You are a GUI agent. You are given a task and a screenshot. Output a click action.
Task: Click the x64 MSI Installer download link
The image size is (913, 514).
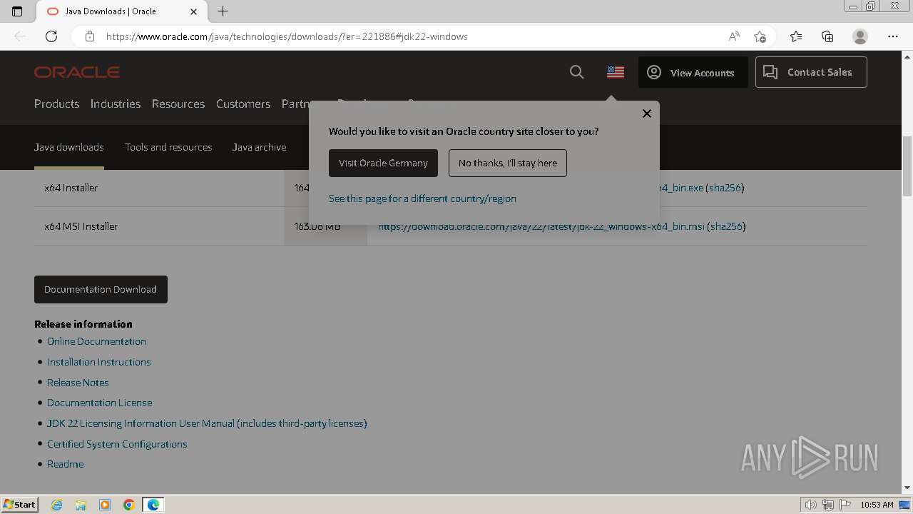[x=541, y=226]
